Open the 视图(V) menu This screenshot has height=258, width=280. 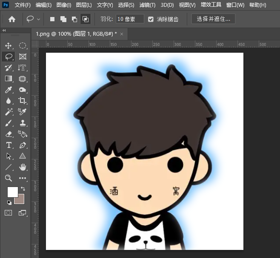187,5
